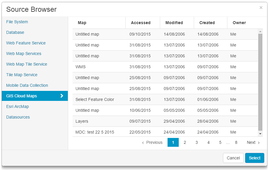Go to page 3
The image size is (269, 170).
[x=197, y=142]
